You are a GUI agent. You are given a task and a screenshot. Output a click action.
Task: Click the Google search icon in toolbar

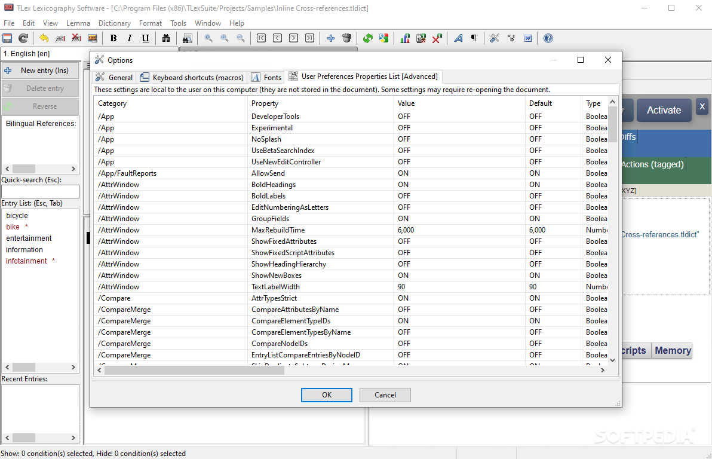pyautogui.click(x=384, y=39)
